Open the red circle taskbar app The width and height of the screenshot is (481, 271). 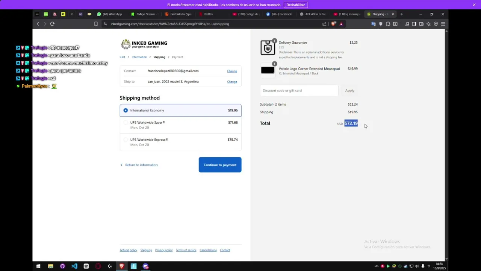[x=98, y=266]
